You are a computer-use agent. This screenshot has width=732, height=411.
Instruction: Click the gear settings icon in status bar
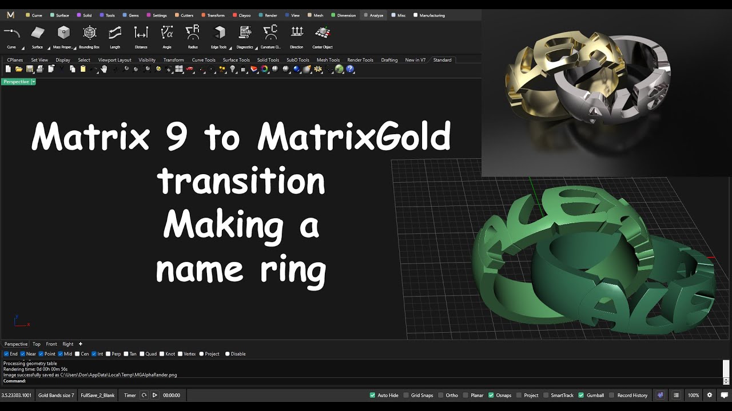710,395
